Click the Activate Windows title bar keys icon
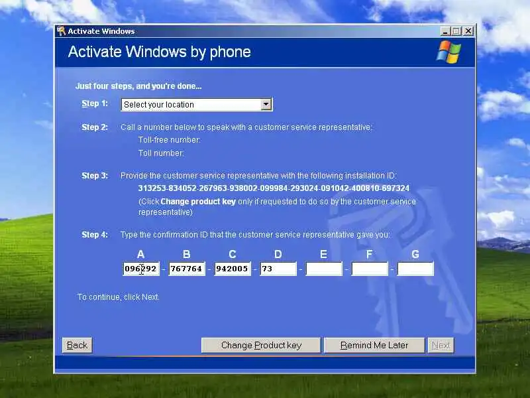Viewport: 530px width, 398px height. pos(61,31)
